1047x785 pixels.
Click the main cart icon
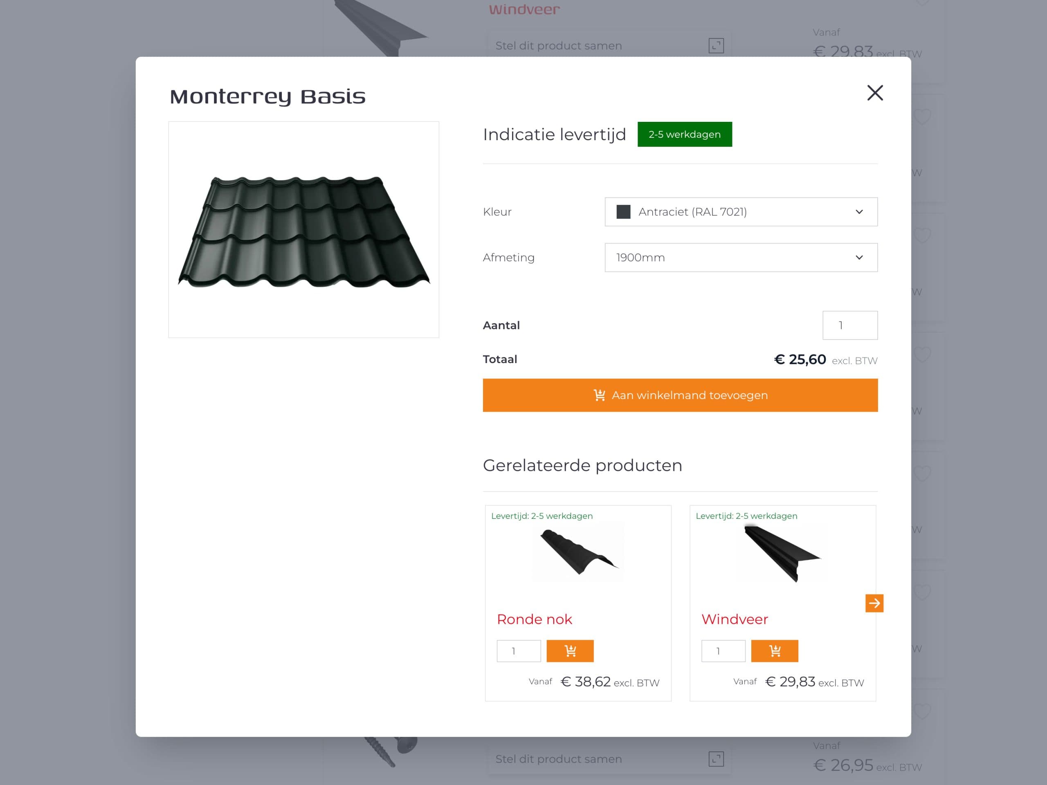click(x=599, y=395)
